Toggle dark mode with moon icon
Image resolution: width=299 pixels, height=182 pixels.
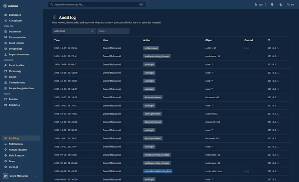point(281,4)
